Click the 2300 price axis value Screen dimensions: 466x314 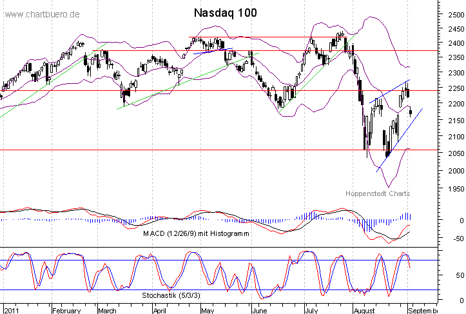(x=456, y=73)
